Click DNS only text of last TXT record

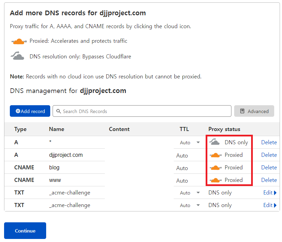coord(220,205)
